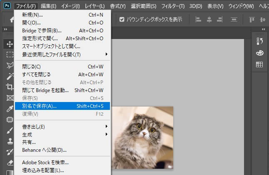
Task: Choose 埋め込みを配置(L)... menu item
Action: coord(62,170)
